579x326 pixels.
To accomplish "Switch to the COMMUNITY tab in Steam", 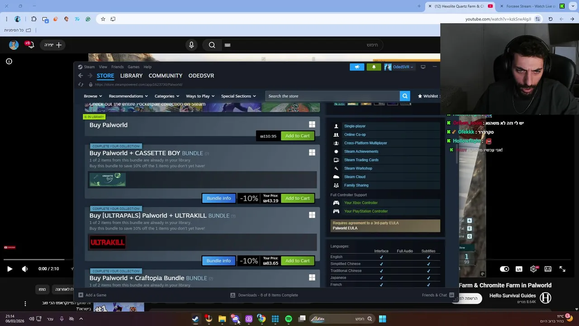I will coord(166,76).
